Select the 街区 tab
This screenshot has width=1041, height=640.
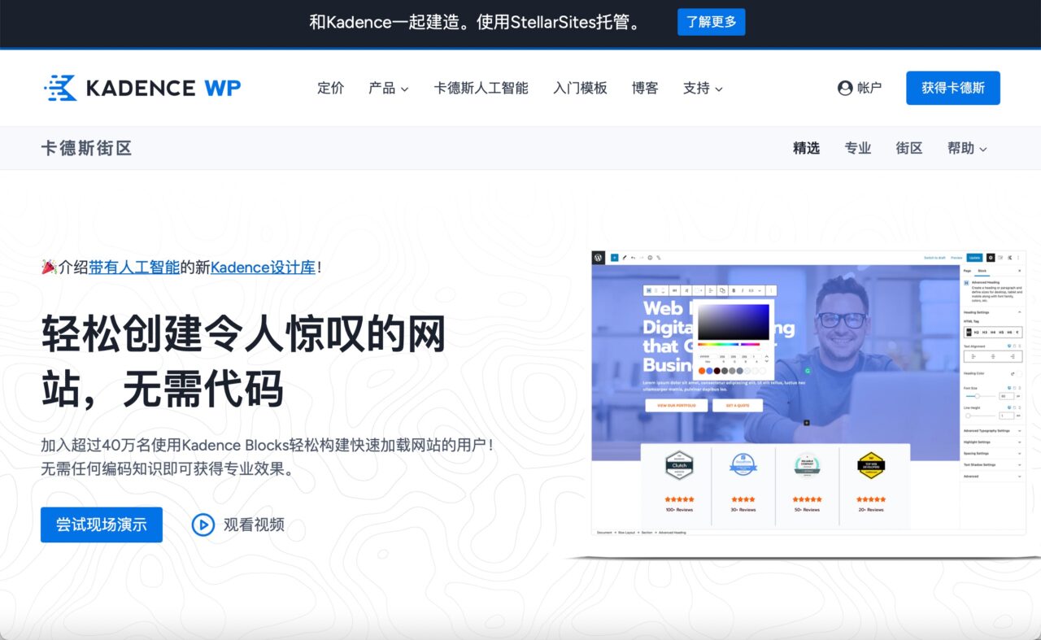(x=909, y=148)
